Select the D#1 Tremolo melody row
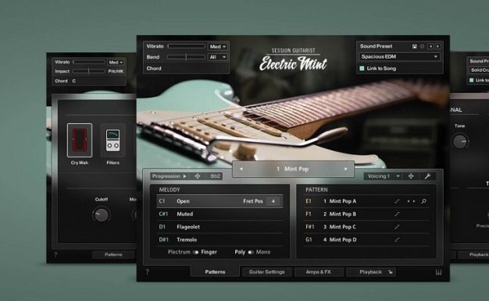This screenshot has width=489, height=301. (x=220, y=239)
